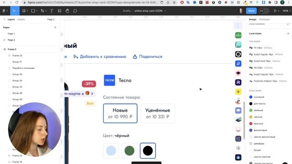Screen dimensions: 292x164
Task: Open the teal P plugin icon
Action: click(x=238, y=45)
